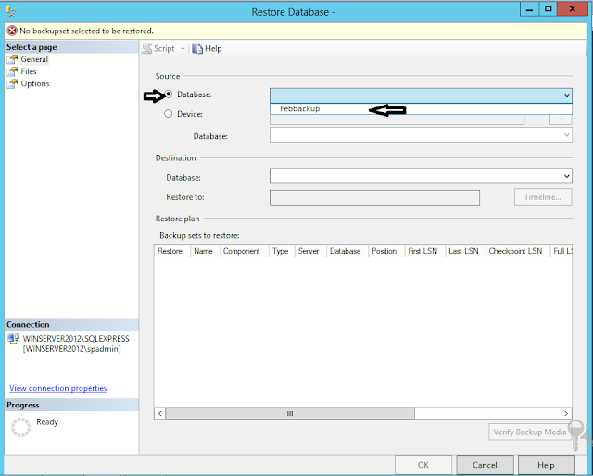Close the Restore Database window
This screenshot has width=593, height=476.
pos(573,9)
